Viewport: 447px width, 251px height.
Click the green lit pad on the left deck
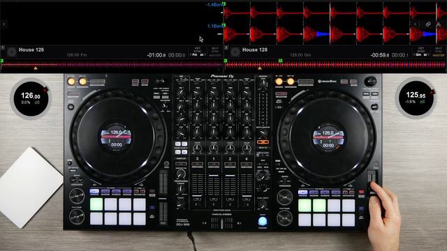tap(96, 204)
